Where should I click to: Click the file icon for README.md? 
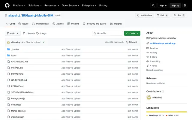pyautogui.click(x=8, y=86)
